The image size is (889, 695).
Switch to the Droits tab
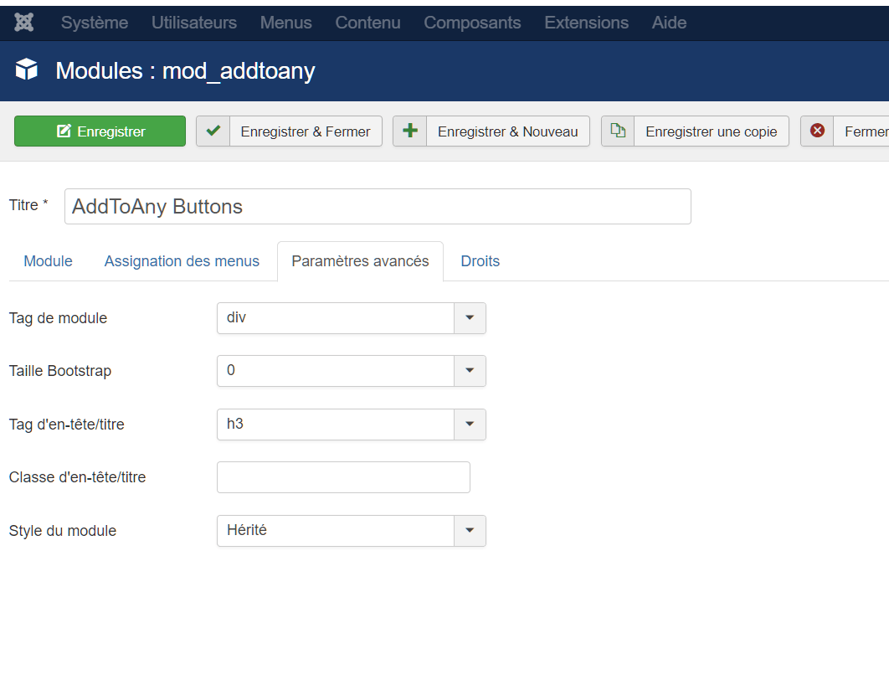click(480, 261)
